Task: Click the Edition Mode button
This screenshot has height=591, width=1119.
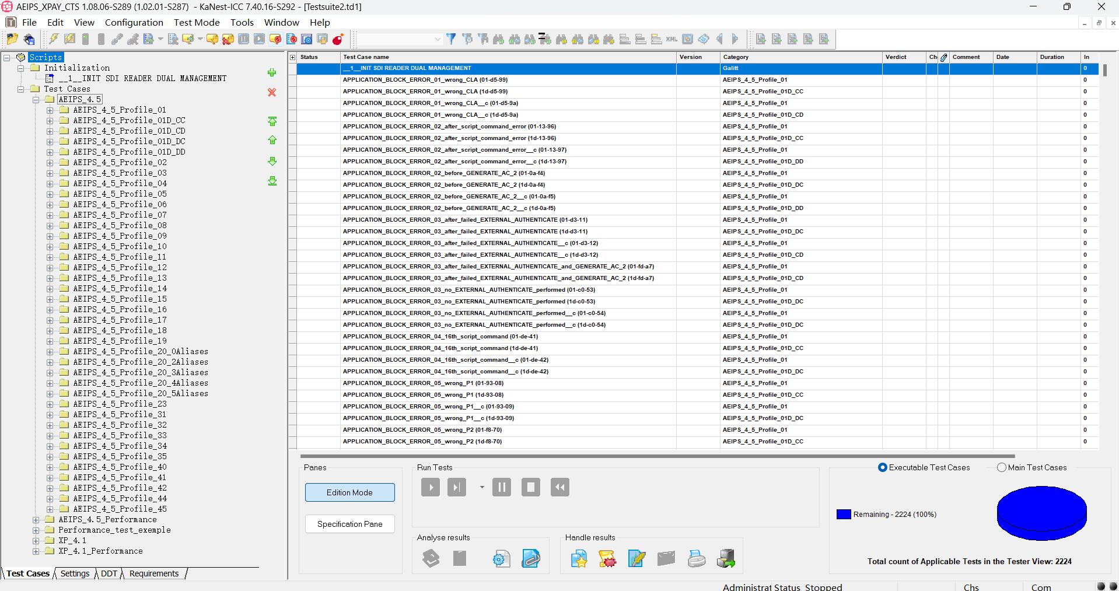Action: pos(349,492)
